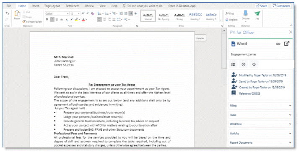Collapse the ribbon with the chevron

coord(291,26)
